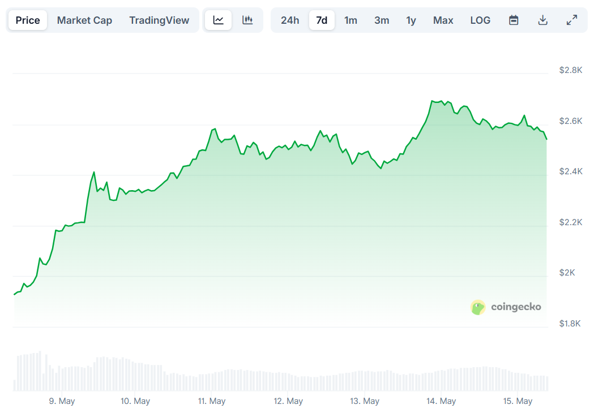The height and width of the screenshot is (413, 590).
Task: Select the line chart icon
Action: (218, 20)
